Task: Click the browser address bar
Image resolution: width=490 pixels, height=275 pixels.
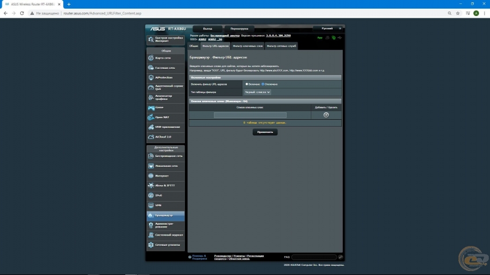Action: click(x=237, y=13)
